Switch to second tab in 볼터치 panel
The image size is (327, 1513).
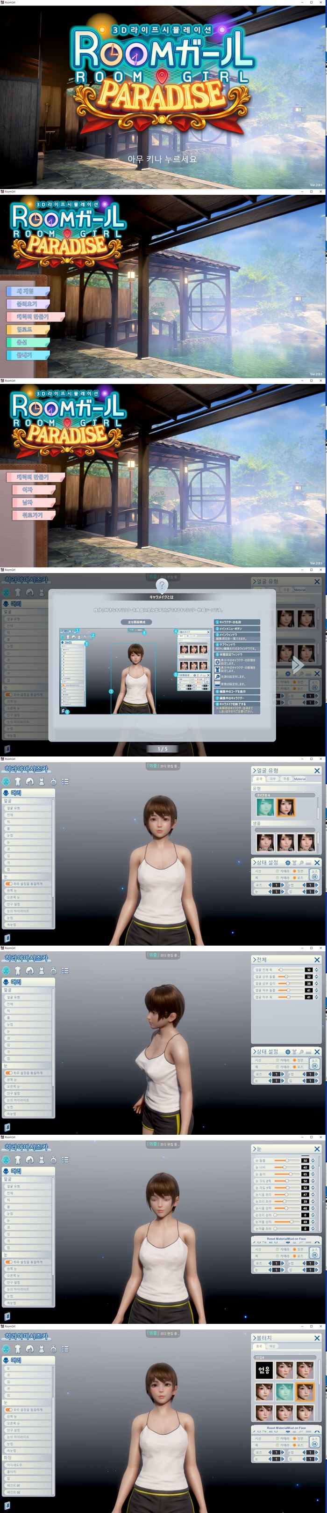pyautogui.click(x=272, y=1346)
